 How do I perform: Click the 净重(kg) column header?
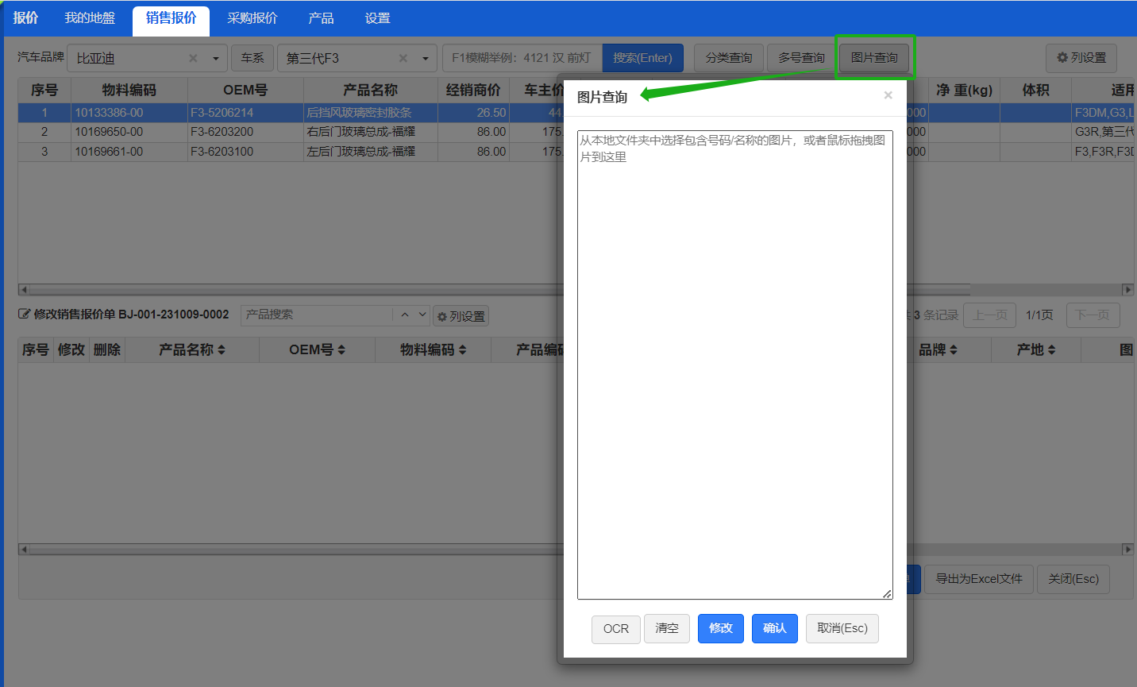click(x=964, y=91)
